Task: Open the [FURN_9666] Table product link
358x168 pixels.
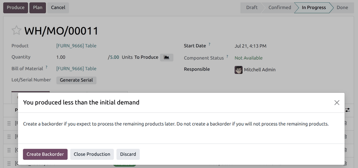Action: pyautogui.click(x=76, y=46)
